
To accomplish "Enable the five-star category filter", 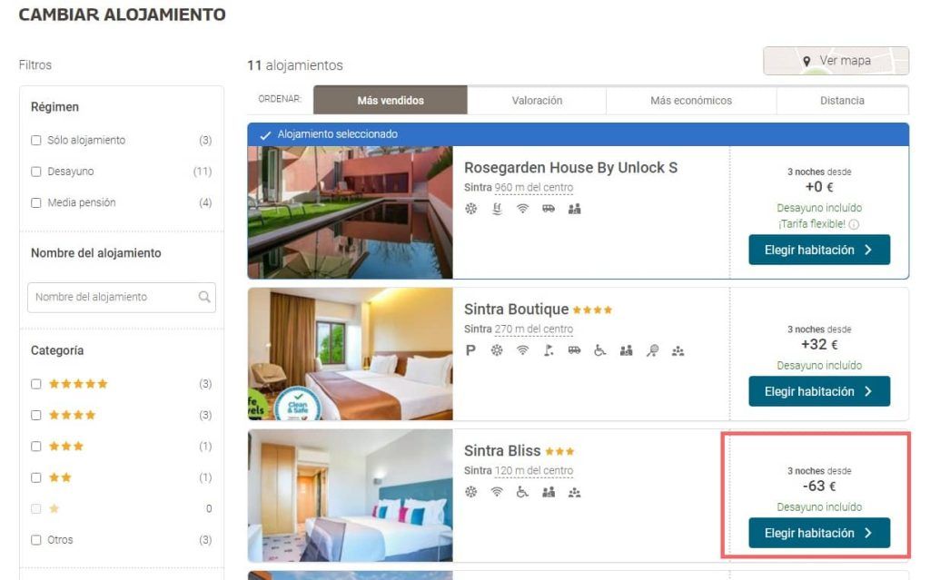I will coord(36,384).
